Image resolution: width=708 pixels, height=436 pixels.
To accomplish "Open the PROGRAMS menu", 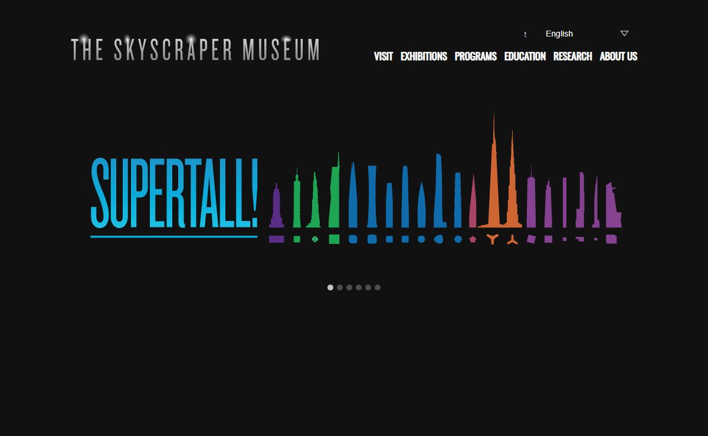I will click(476, 57).
